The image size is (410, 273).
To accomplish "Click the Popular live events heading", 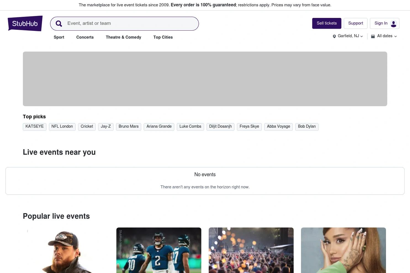I will pyautogui.click(x=56, y=216).
